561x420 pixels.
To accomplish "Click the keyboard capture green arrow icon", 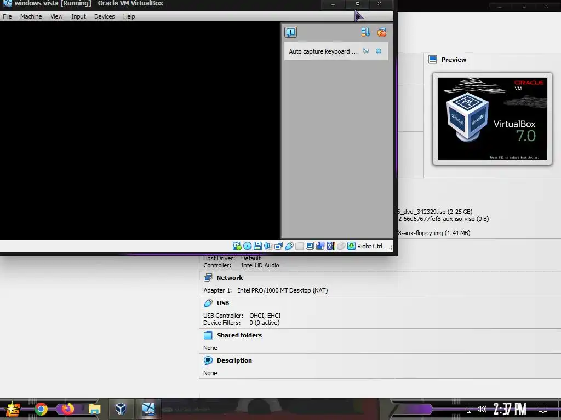I will (351, 246).
